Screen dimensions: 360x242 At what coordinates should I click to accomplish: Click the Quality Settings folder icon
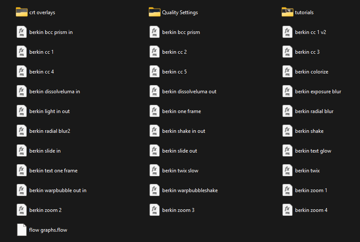click(154, 12)
